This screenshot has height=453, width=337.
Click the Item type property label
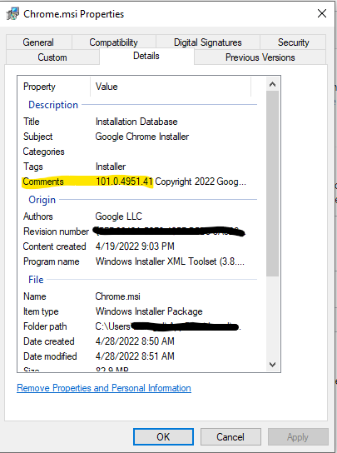tap(41, 311)
